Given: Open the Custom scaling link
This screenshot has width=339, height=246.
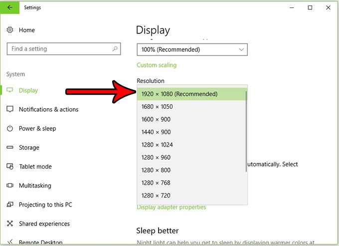Looking at the screenshot, I should coord(157,65).
